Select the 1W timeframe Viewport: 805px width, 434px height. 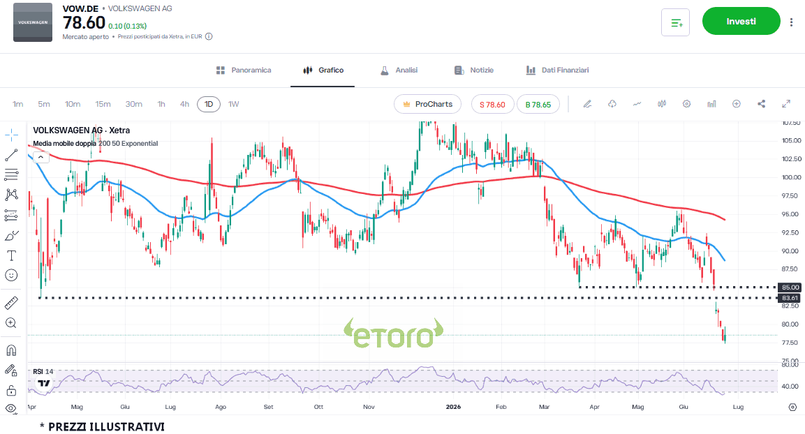[x=234, y=104]
